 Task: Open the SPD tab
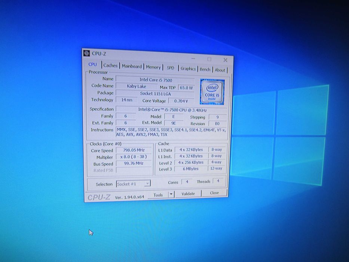171,68
